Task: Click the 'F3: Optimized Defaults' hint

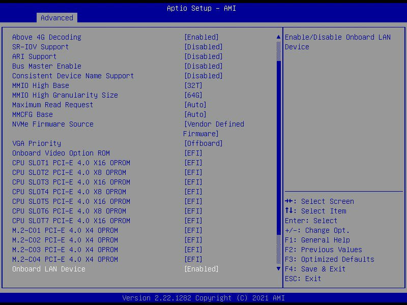Action: pos(329,259)
